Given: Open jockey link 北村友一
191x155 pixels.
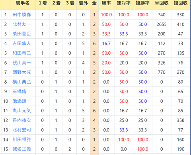Looking at the screenshot, I should click(22, 24).
